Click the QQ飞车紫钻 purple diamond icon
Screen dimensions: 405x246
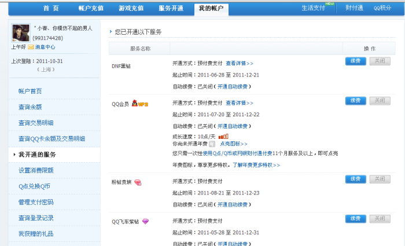145,222
